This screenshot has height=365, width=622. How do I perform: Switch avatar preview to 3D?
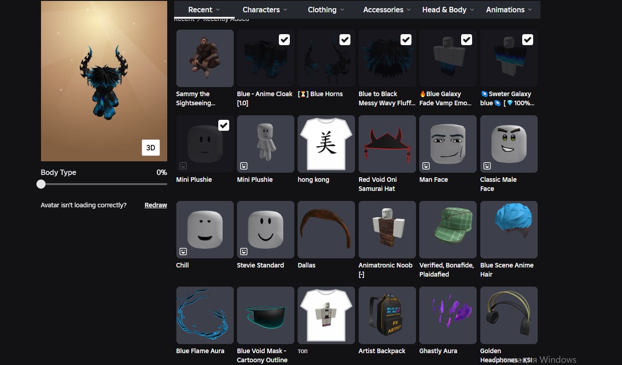[x=151, y=148]
